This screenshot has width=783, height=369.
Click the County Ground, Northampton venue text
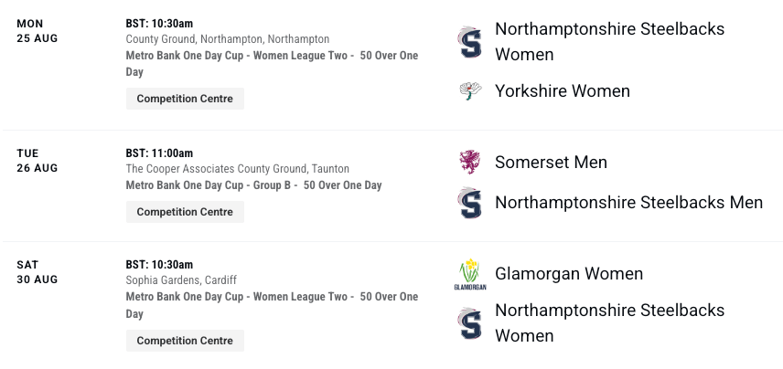point(227,39)
